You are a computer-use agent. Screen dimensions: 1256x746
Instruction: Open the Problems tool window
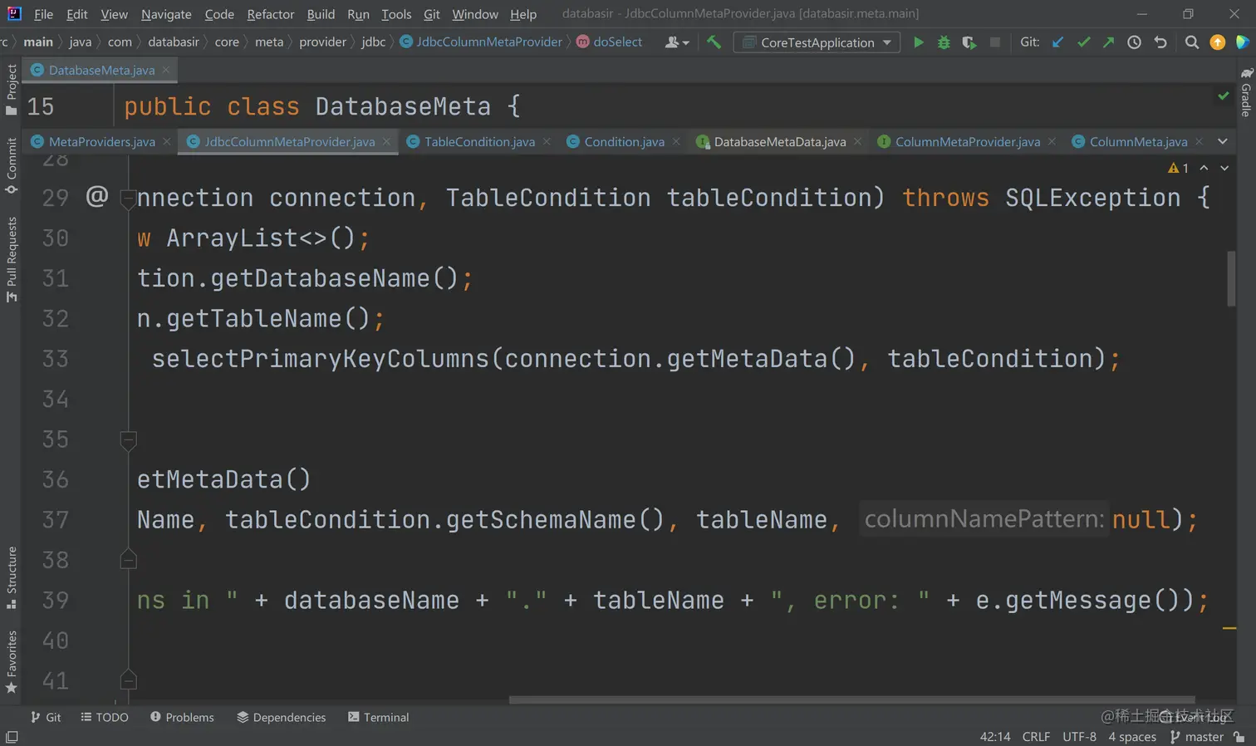(182, 717)
